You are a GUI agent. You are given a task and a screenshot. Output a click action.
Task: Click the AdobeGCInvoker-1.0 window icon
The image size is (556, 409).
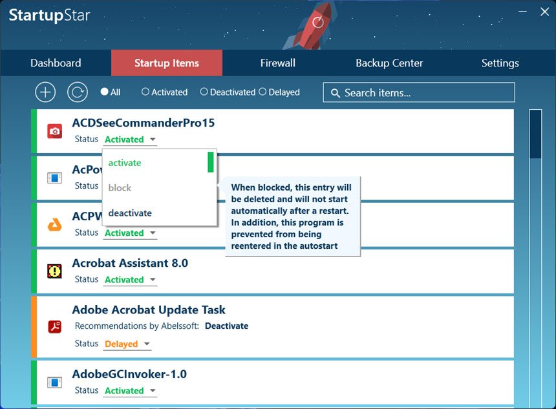pyautogui.click(x=54, y=383)
